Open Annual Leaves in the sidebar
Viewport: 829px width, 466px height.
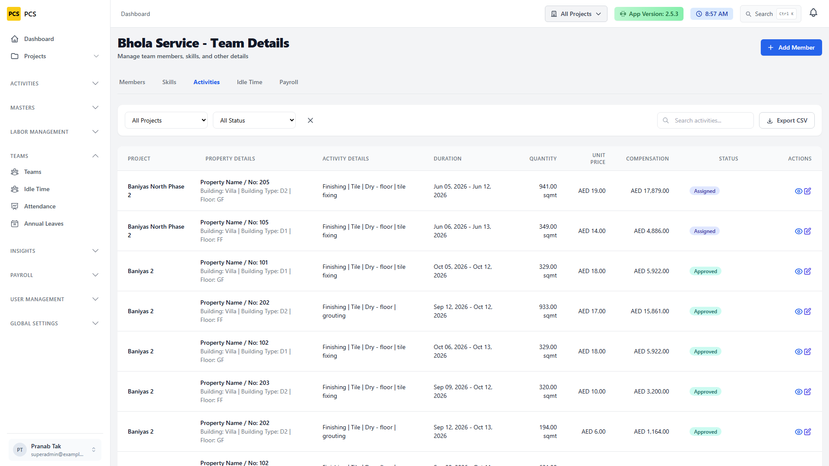(55, 224)
